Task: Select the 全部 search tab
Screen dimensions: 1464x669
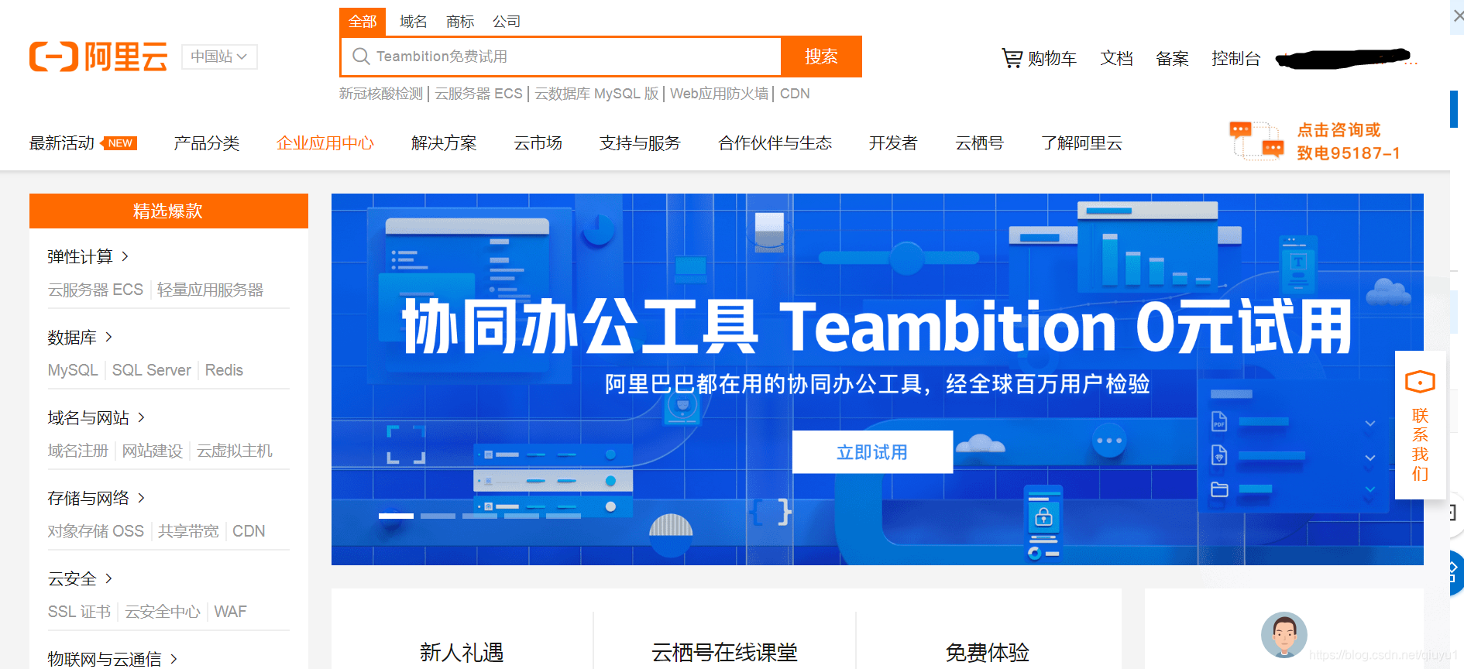Action: click(363, 22)
